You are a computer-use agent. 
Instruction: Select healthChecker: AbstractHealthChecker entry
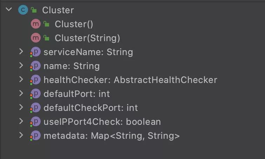coord(130,80)
